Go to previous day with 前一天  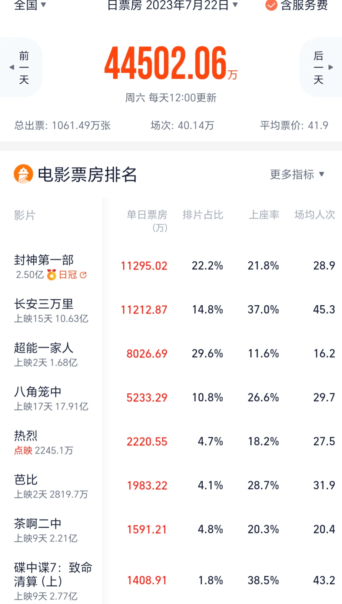(x=24, y=67)
